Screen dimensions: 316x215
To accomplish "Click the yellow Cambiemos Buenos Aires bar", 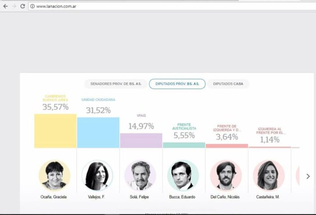I will pos(55,131).
